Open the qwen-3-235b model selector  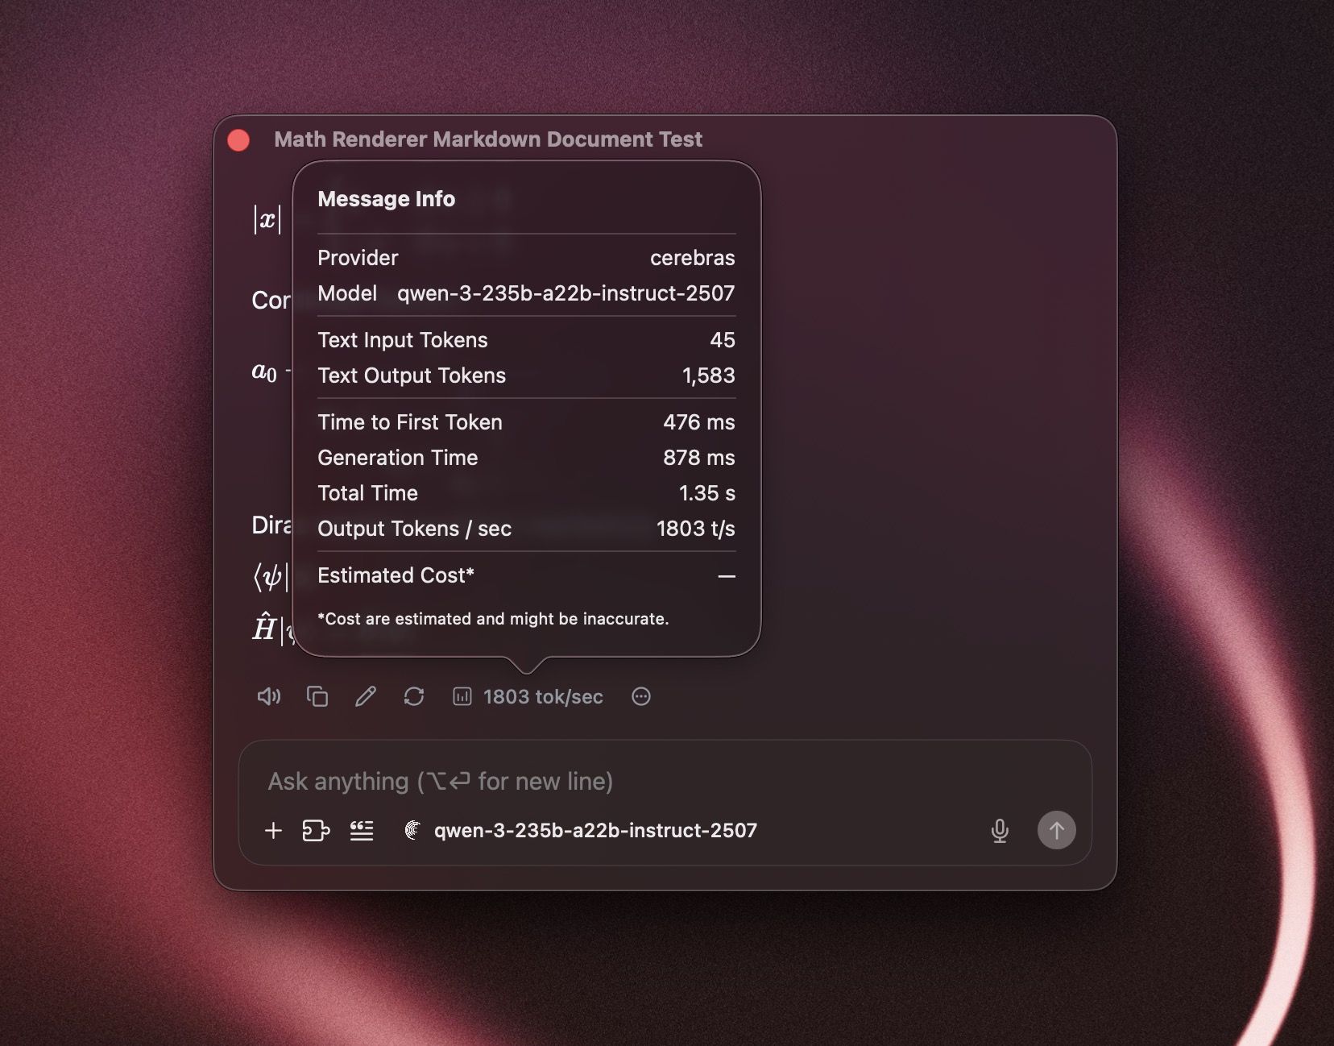click(x=594, y=831)
